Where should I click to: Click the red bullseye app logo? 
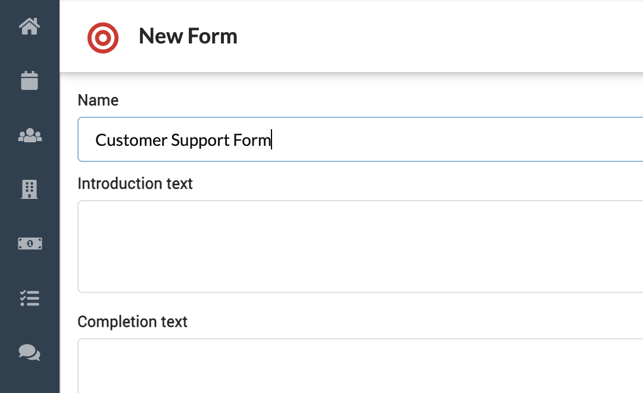pyautogui.click(x=103, y=38)
